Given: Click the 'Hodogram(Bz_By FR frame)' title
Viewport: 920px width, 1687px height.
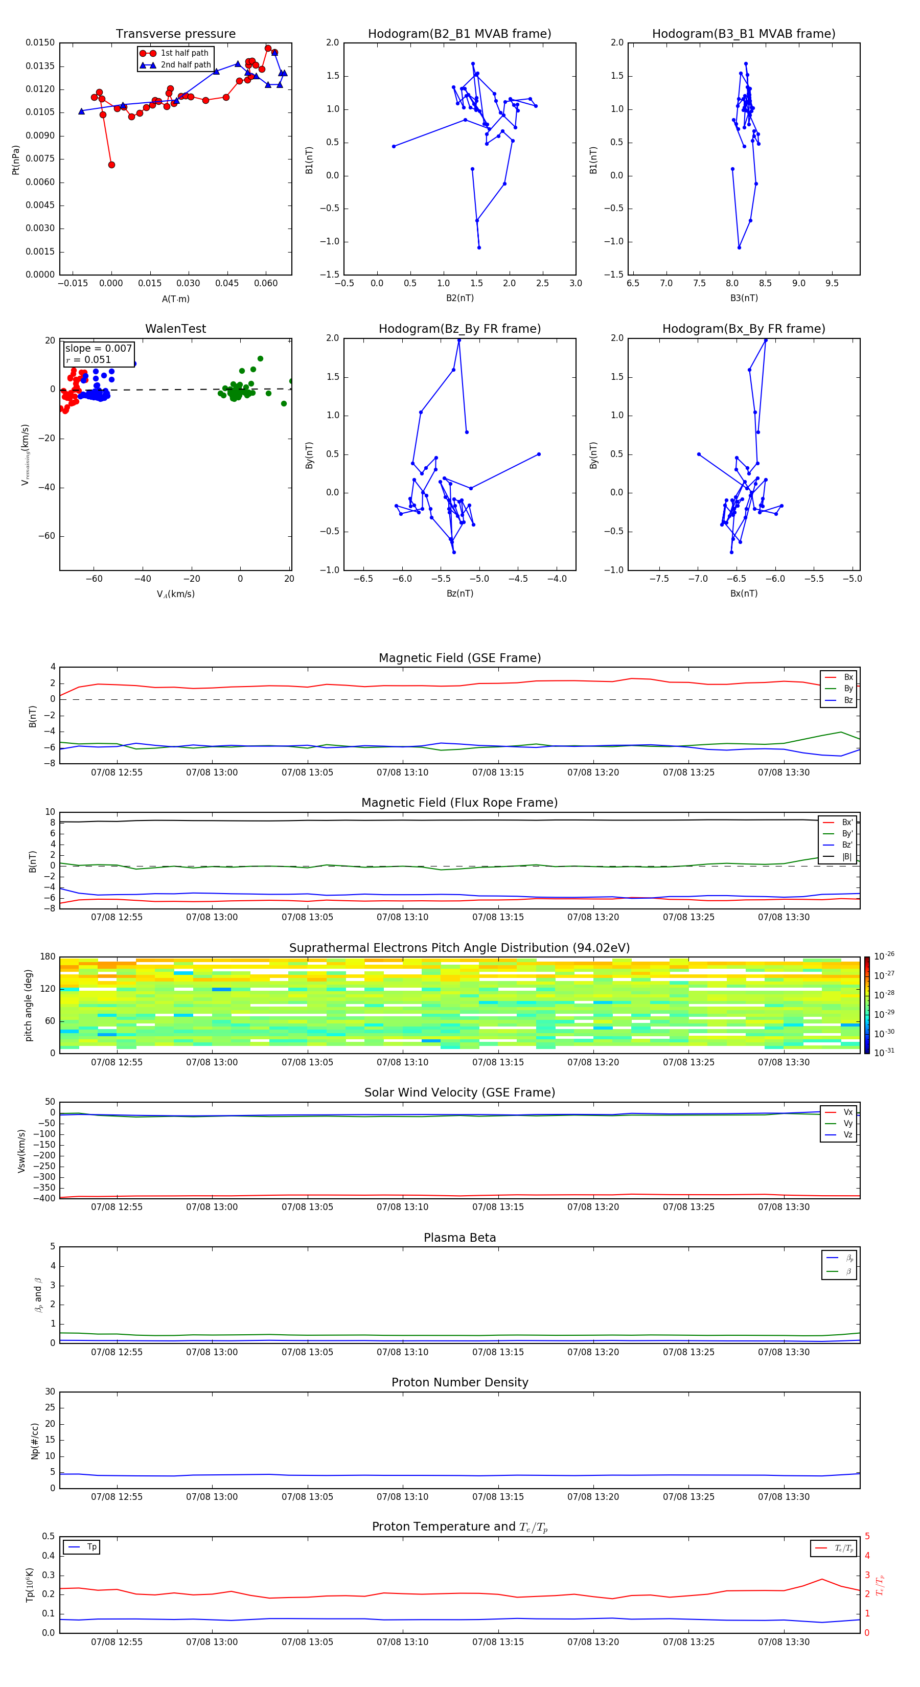Looking at the screenshot, I should click(459, 329).
